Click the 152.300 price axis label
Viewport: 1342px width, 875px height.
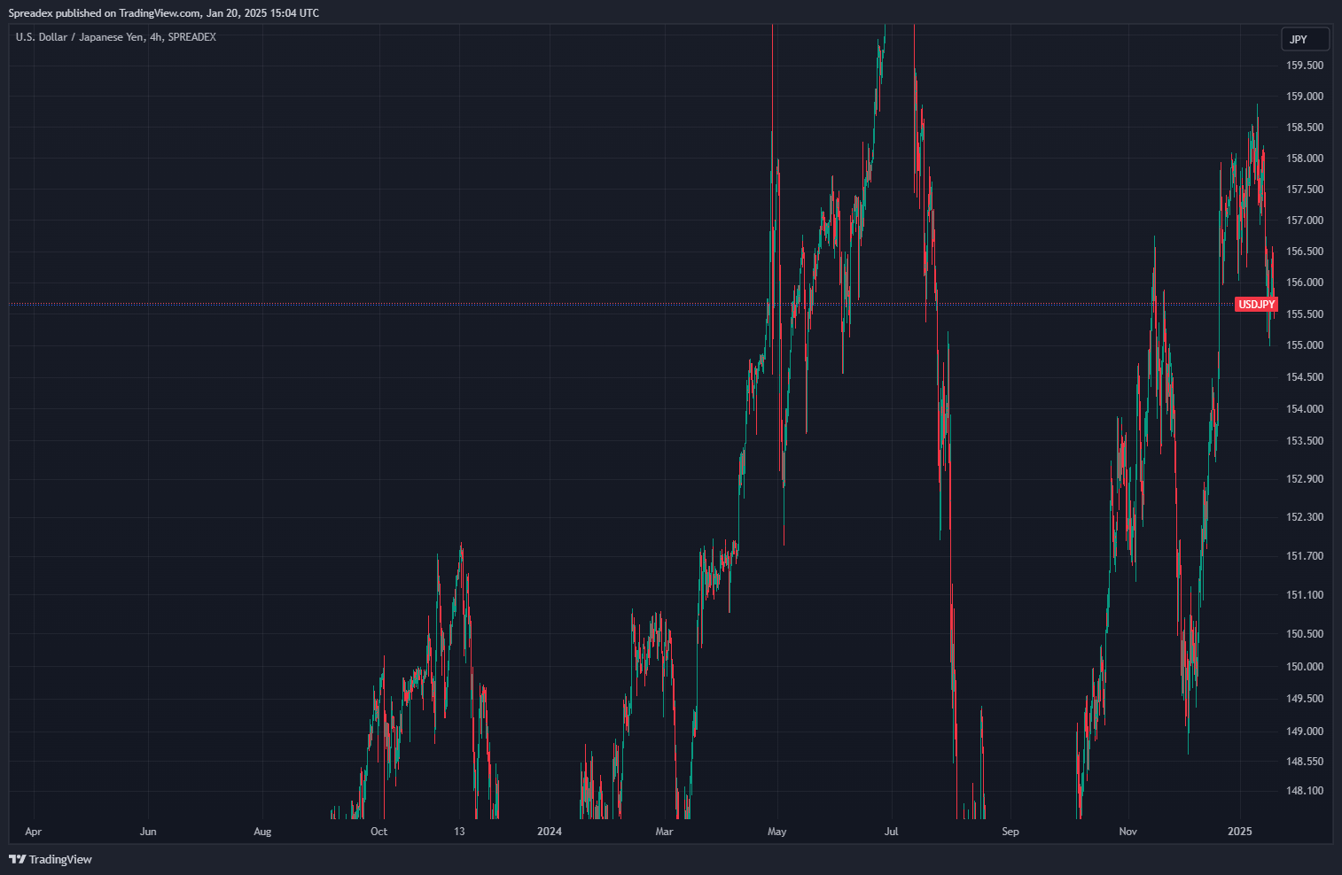pos(1305,517)
